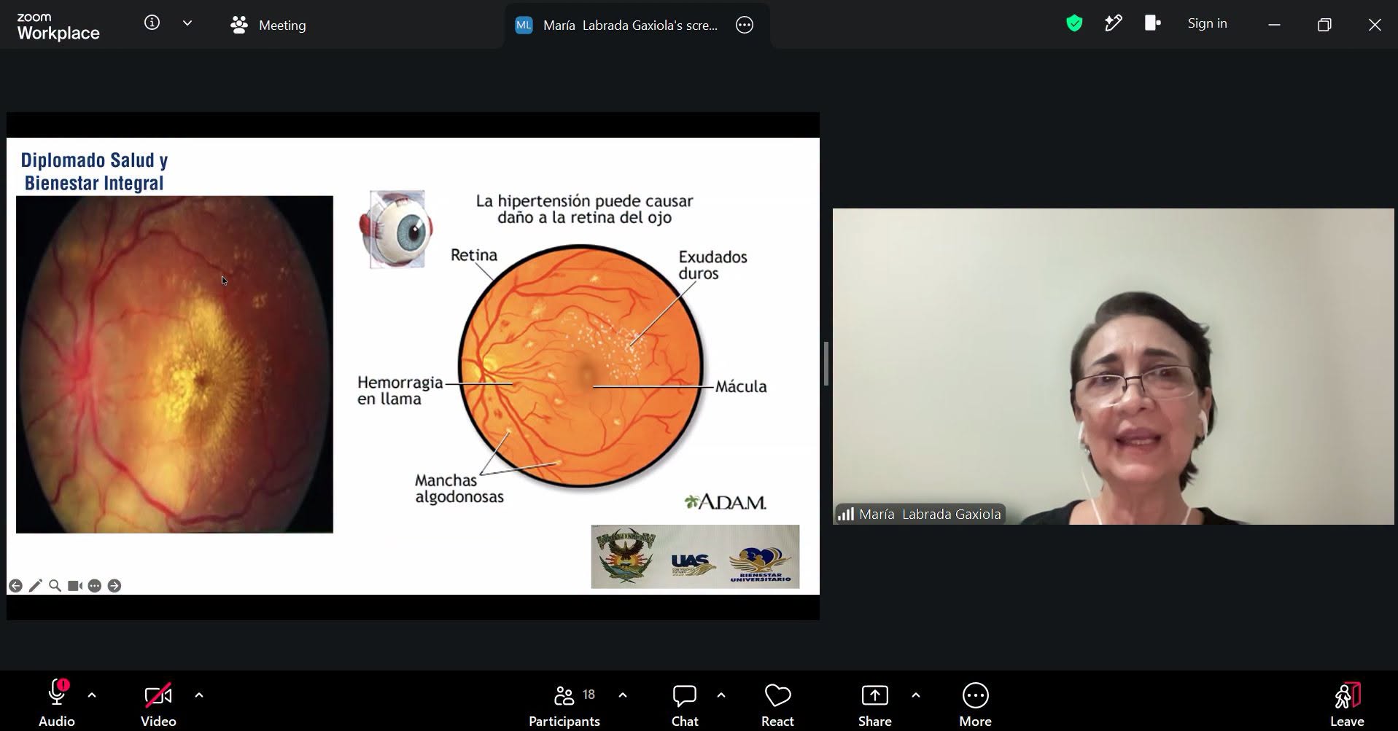Toggle the Audio microphone button

[57, 703]
